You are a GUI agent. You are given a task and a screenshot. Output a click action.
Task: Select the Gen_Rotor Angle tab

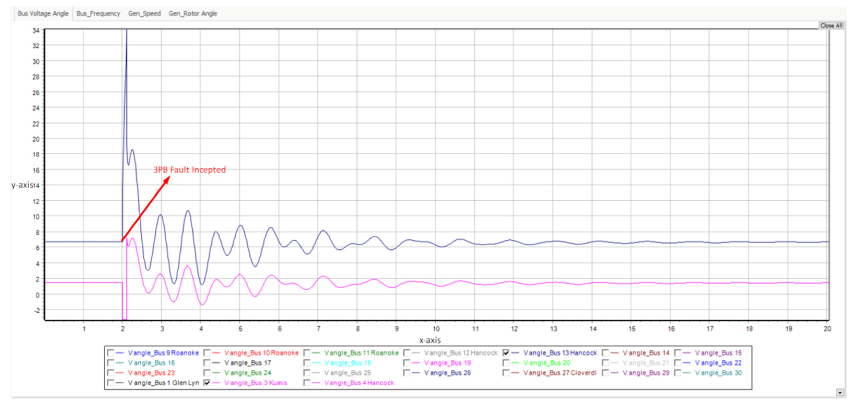(x=193, y=14)
